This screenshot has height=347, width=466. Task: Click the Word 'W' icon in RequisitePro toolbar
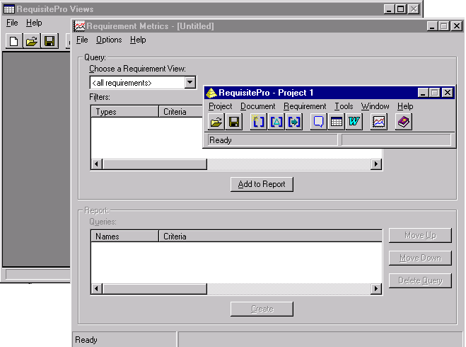[354, 122]
